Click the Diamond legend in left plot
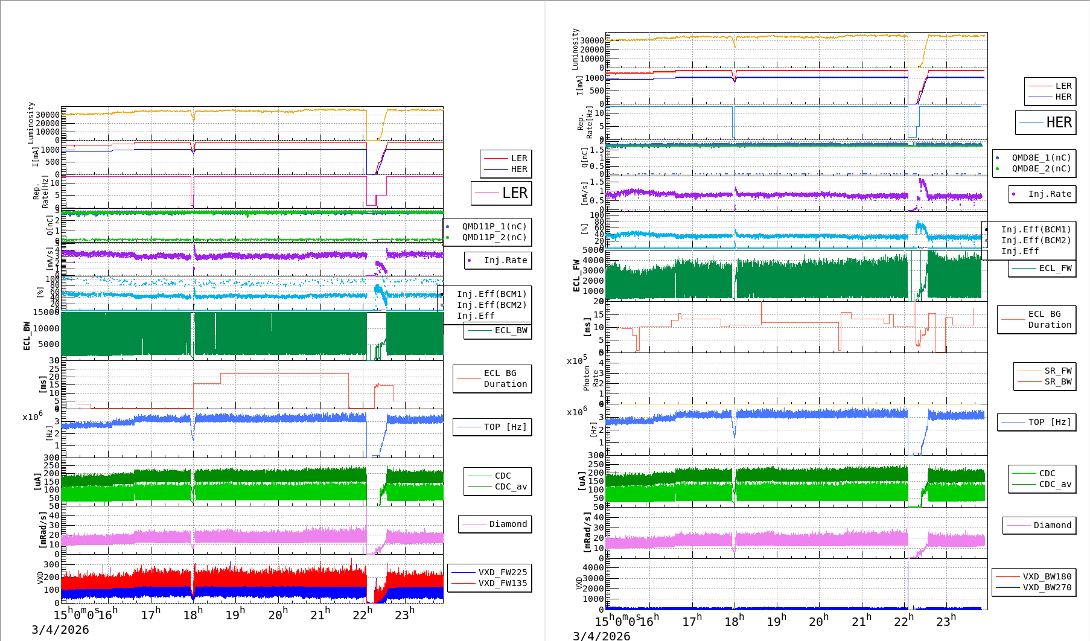The width and height of the screenshot is (1090, 641). 496,524
